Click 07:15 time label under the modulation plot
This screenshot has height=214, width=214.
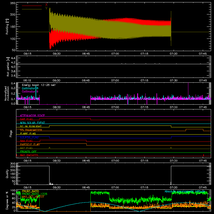(144, 107)
